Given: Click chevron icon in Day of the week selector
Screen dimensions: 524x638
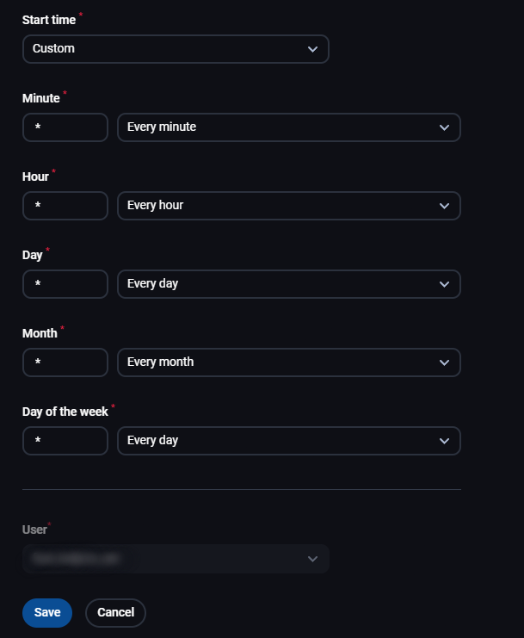Looking at the screenshot, I should click(444, 441).
